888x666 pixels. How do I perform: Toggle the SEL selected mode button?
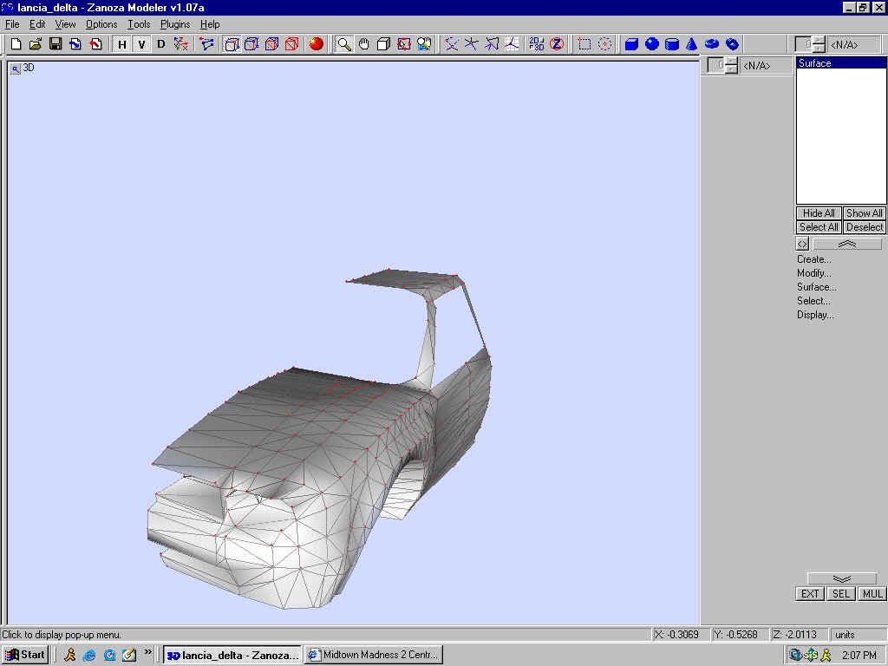841,594
